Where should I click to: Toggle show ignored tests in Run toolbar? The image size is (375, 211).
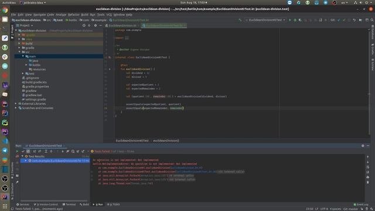click(x=28, y=151)
